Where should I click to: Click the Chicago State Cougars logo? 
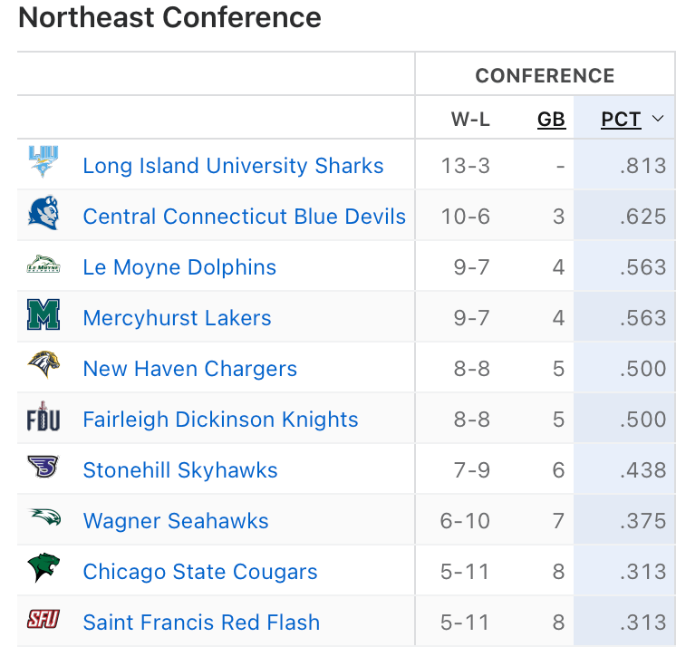[43, 569]
